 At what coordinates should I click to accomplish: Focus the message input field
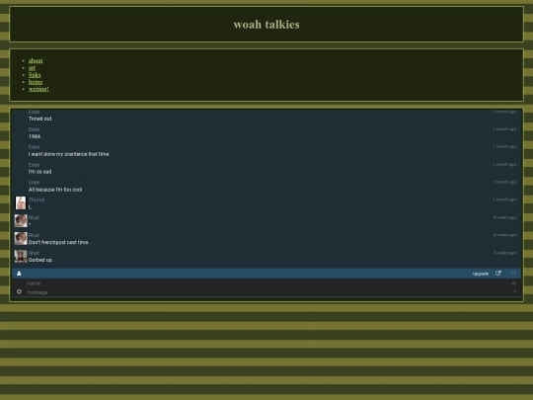pyautogui.click(x=266, y=292)
